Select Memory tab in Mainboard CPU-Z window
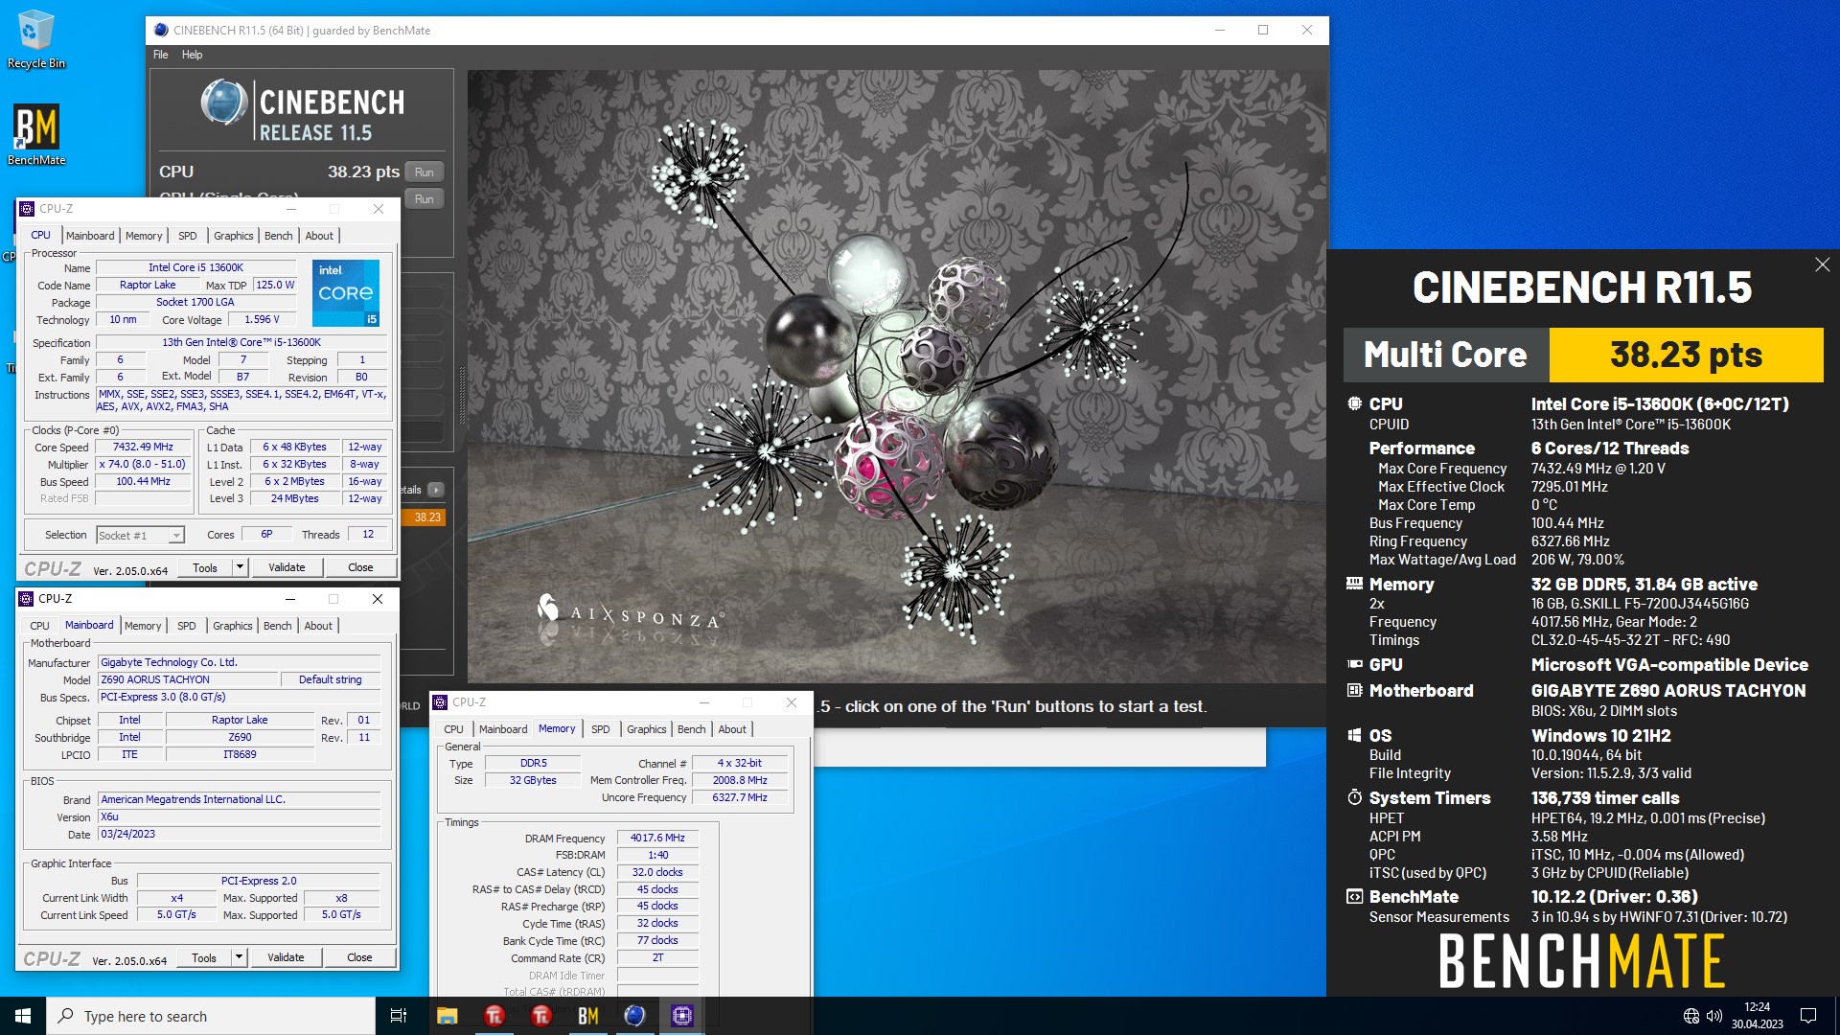The width and height of the screenshot is (1840, 1035). [x=143, y=626]
